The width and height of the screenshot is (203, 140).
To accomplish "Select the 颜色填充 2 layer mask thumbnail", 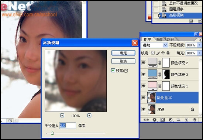I will 166,63.
